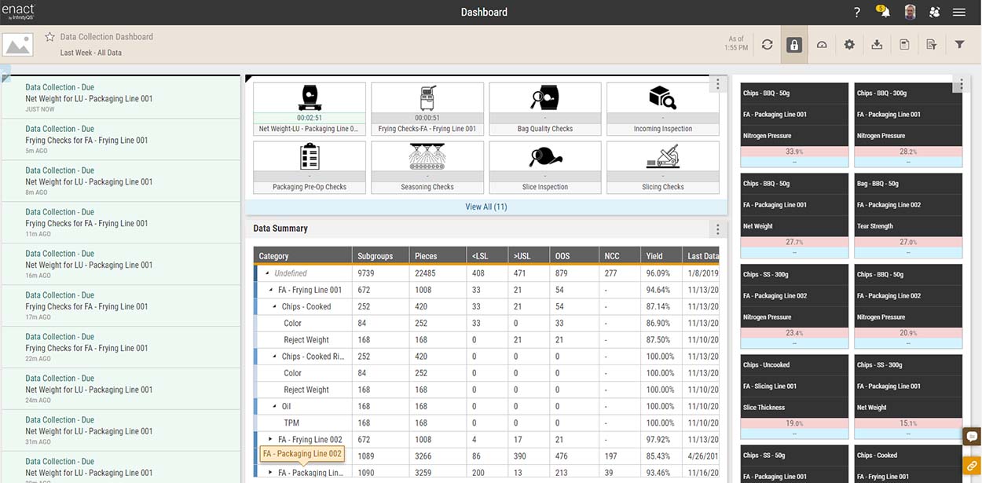Sort by Yield column header
This screenshot has height=483, width=982.
(x=661, y=255)
